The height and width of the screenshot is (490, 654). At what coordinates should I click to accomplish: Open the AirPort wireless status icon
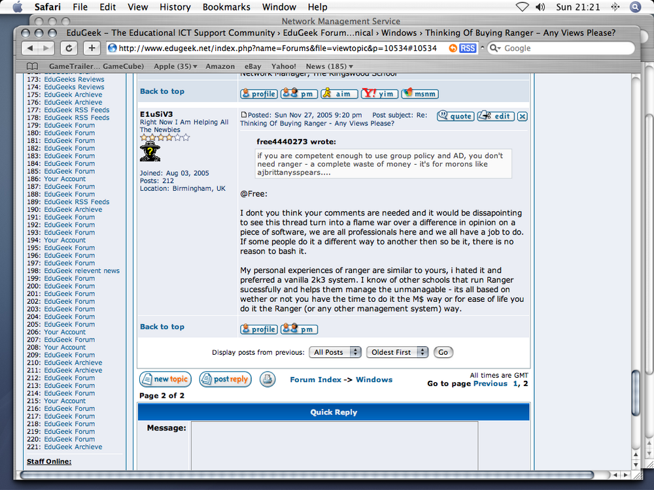(x=522, y=7)
